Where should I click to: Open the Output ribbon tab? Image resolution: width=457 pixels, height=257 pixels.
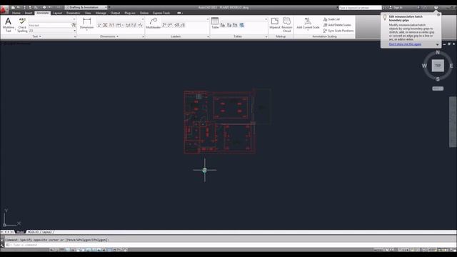pyautogui.click(x=115, y=13)
